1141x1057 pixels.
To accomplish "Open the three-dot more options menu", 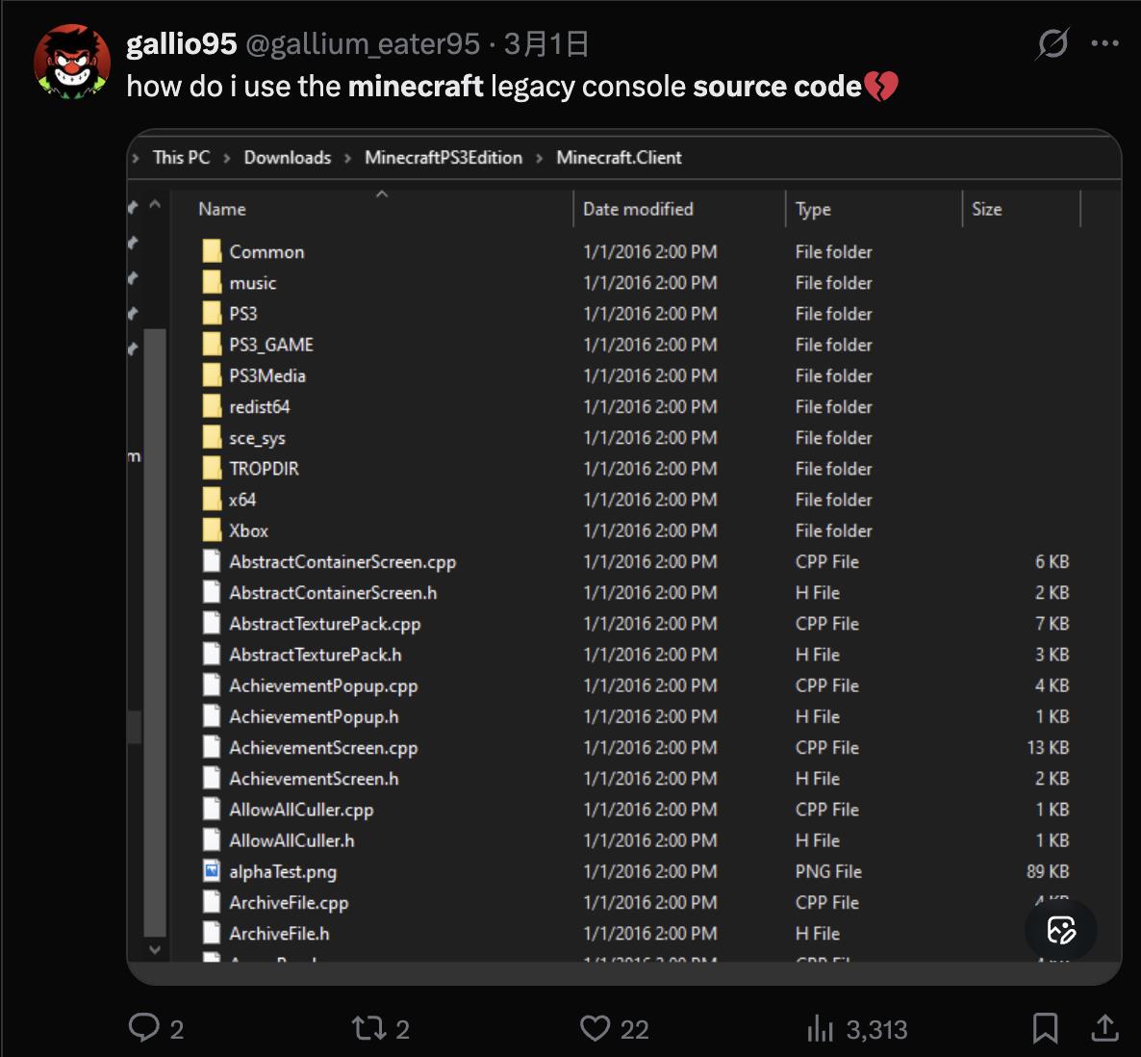I will 1104,43.
